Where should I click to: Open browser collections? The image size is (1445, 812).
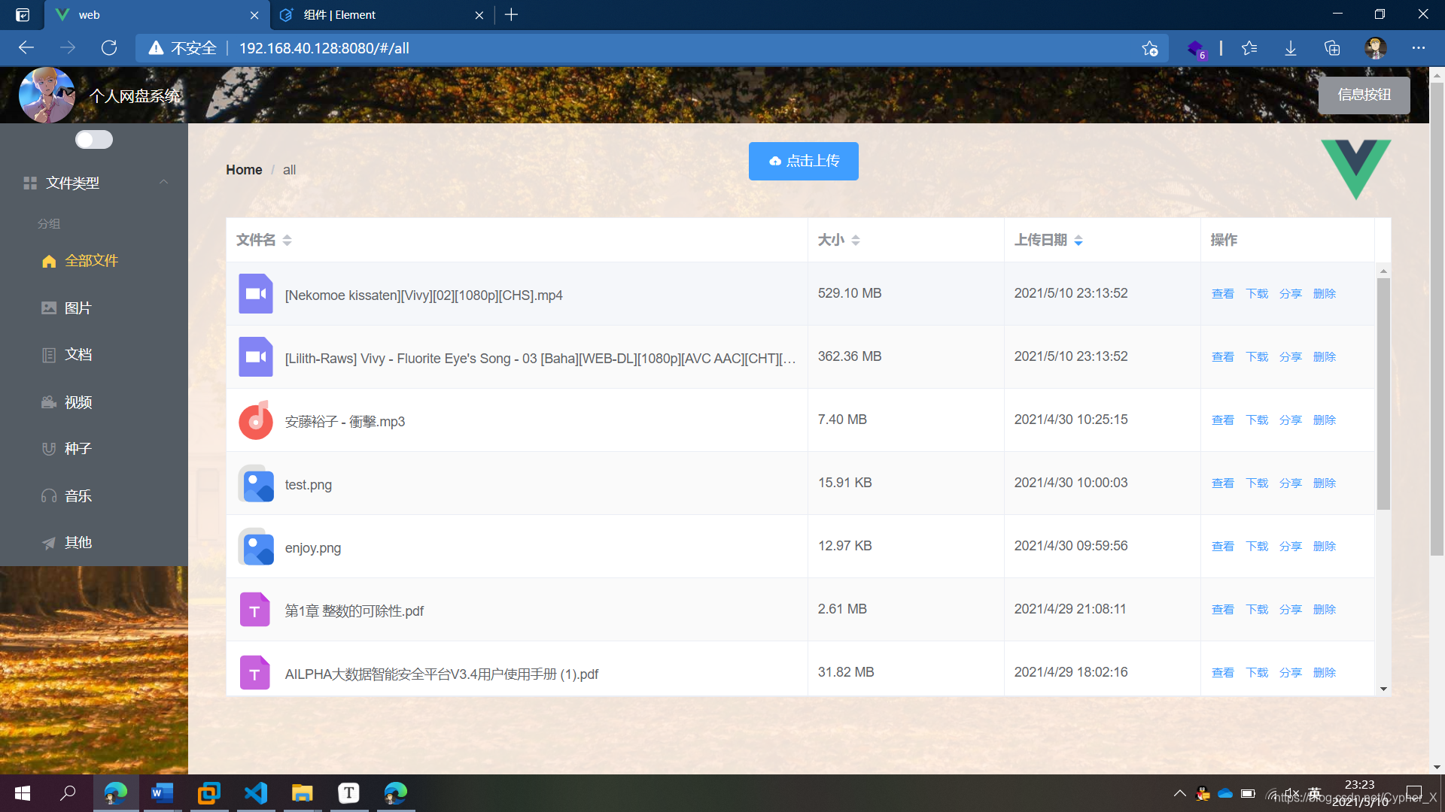tap(1332, 48)
